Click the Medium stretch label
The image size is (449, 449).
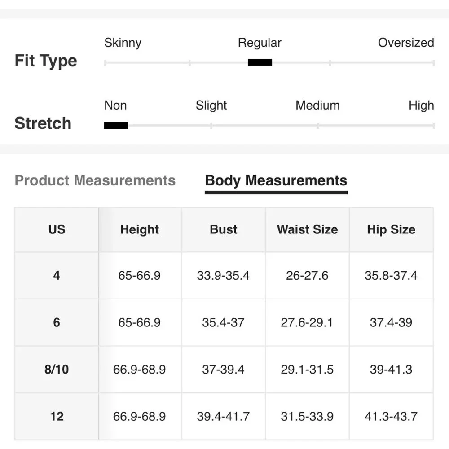(x=317, y=106)
